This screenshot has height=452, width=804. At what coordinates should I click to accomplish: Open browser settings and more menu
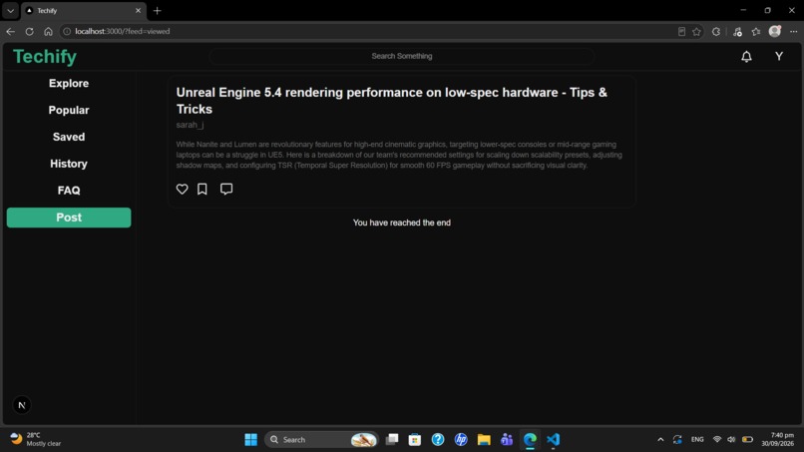coord(793,31)
